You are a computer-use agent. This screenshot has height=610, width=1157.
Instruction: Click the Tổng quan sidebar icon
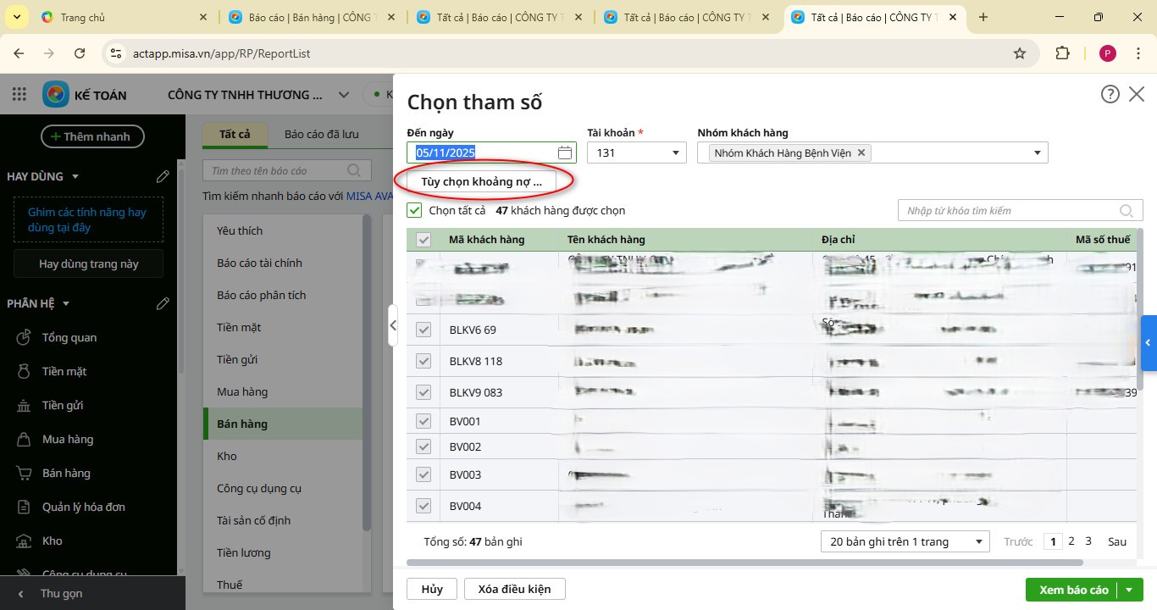point(25,337)
